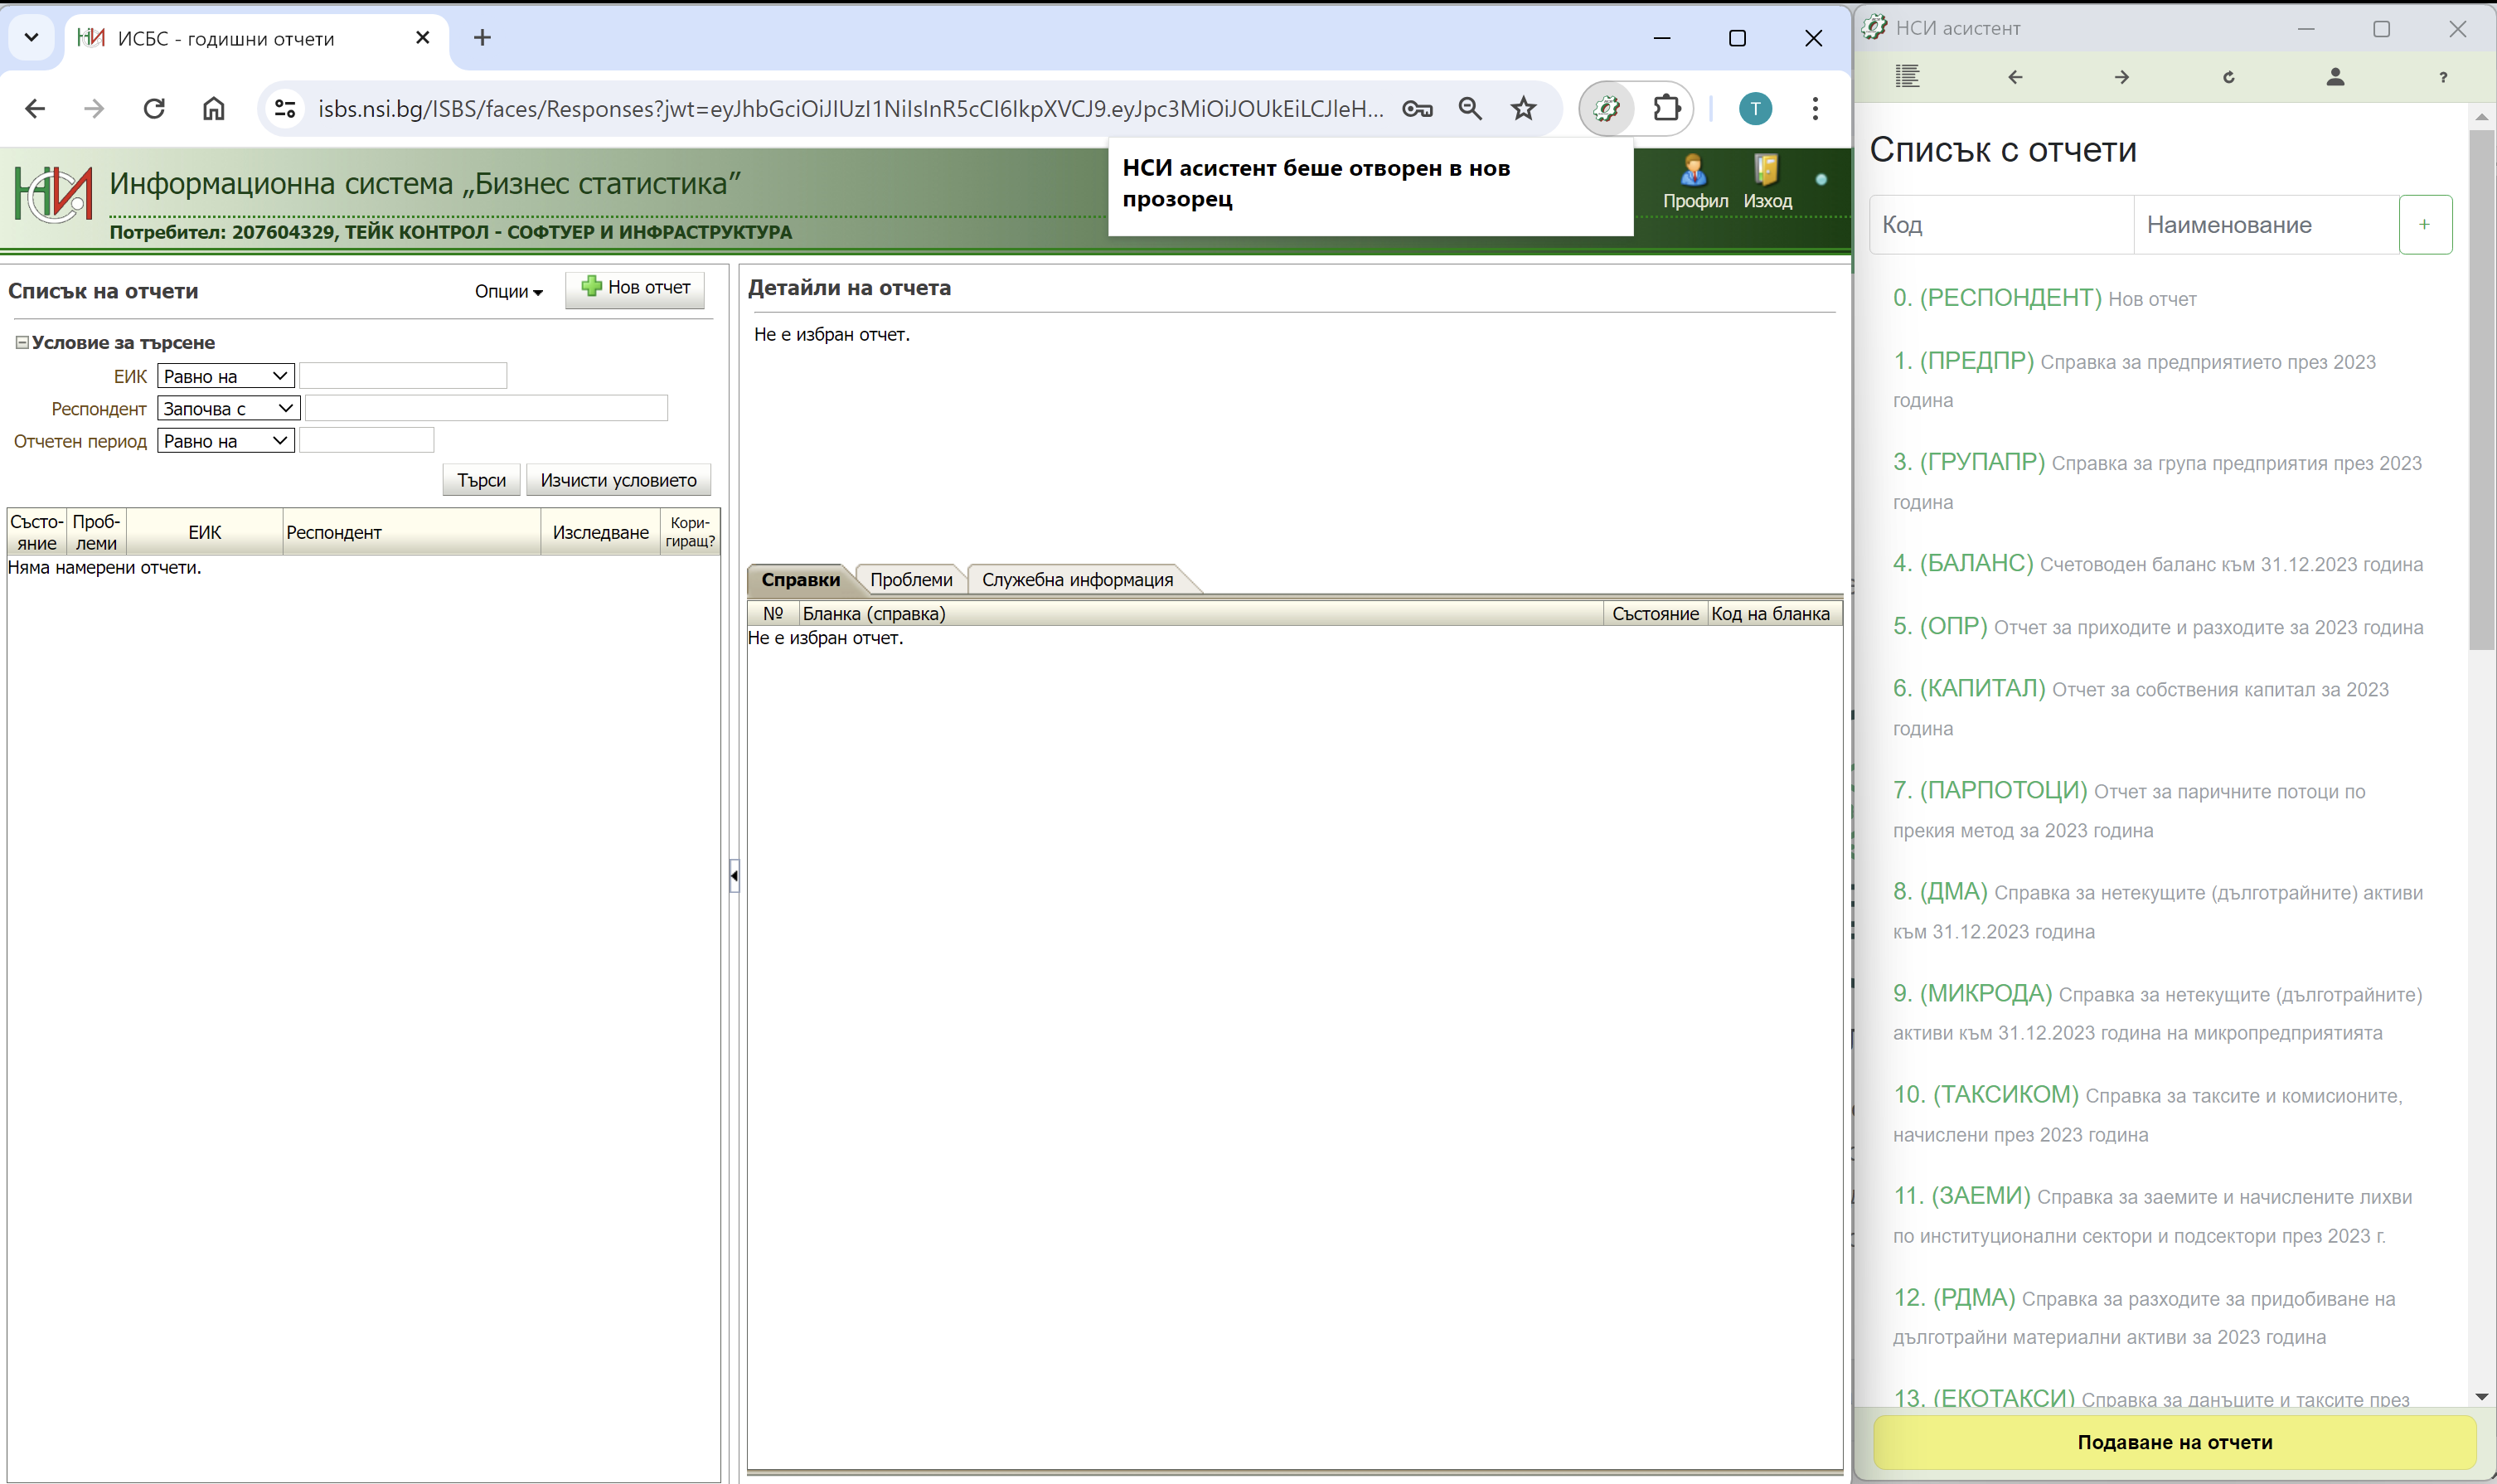Switch to the Проблеми tab
The height and width of the screenshot is (1484, 2497).
911,580
